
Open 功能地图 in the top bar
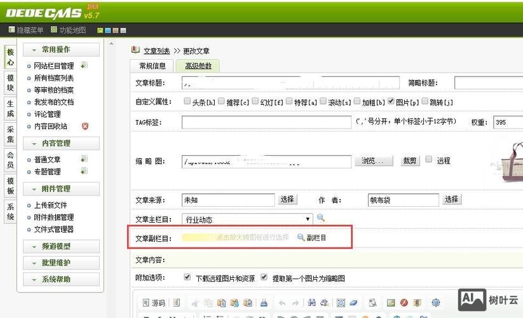click(x=68, y=30)
